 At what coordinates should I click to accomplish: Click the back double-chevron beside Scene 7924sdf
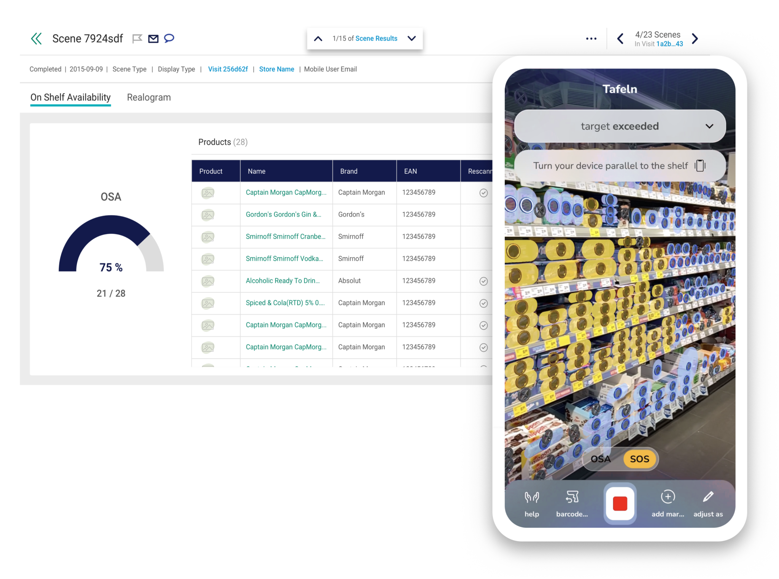pyautogui.click(x=36, y=38)
